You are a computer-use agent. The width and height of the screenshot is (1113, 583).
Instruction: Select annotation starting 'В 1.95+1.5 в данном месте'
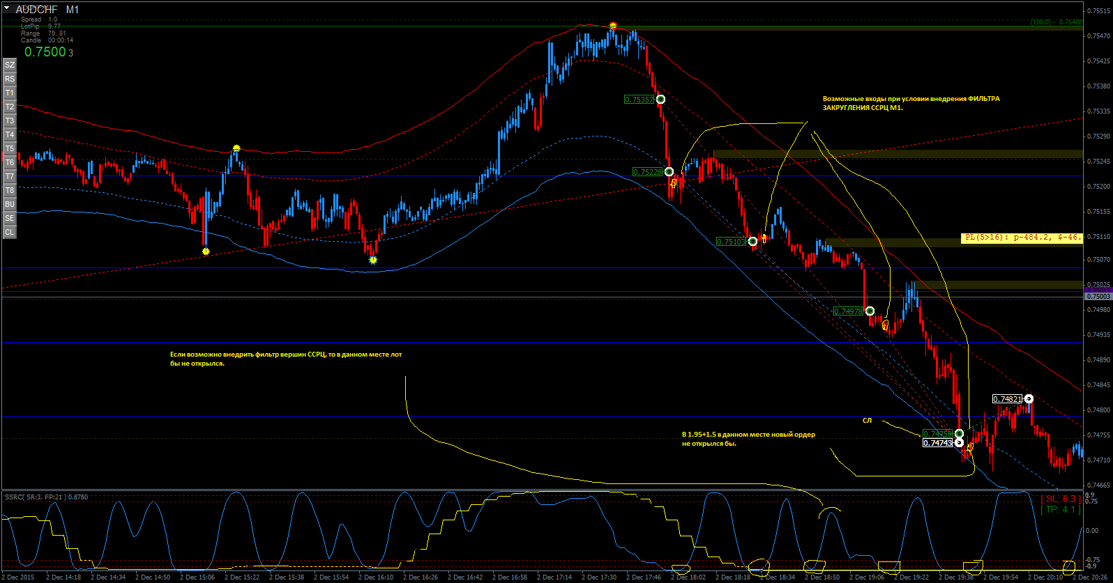coord(748,439)
